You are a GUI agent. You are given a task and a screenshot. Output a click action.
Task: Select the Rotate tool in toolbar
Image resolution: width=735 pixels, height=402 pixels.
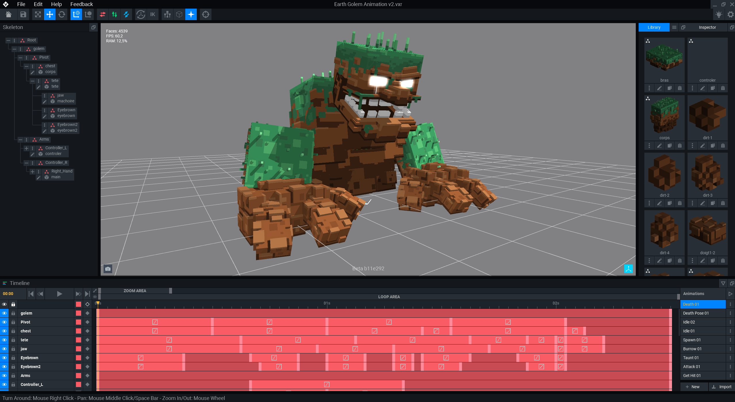(x=62, y=14)
